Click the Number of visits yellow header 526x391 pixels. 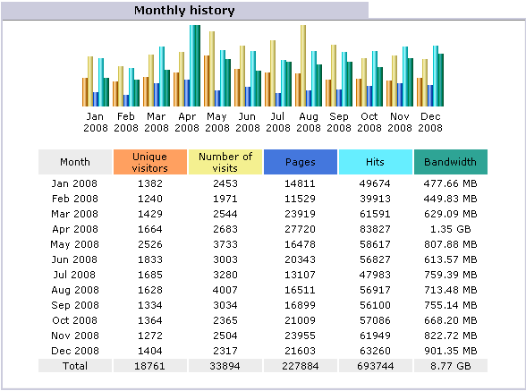225,162
